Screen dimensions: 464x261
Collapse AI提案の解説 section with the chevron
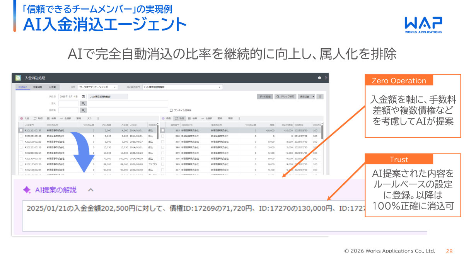90,190
